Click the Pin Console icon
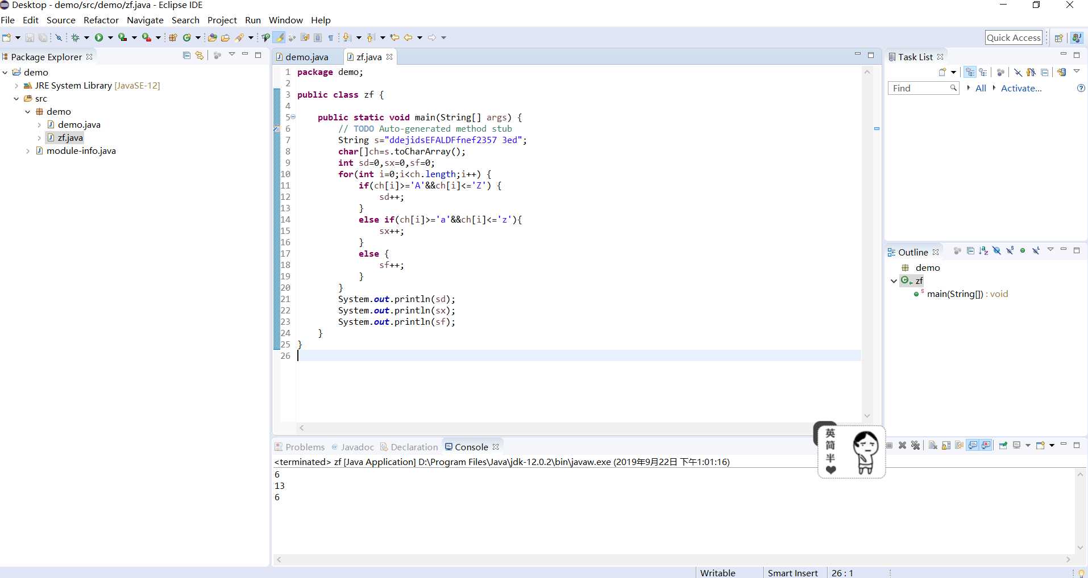The width and height of the screenshot is (1088, 578). click(1003, 445)
